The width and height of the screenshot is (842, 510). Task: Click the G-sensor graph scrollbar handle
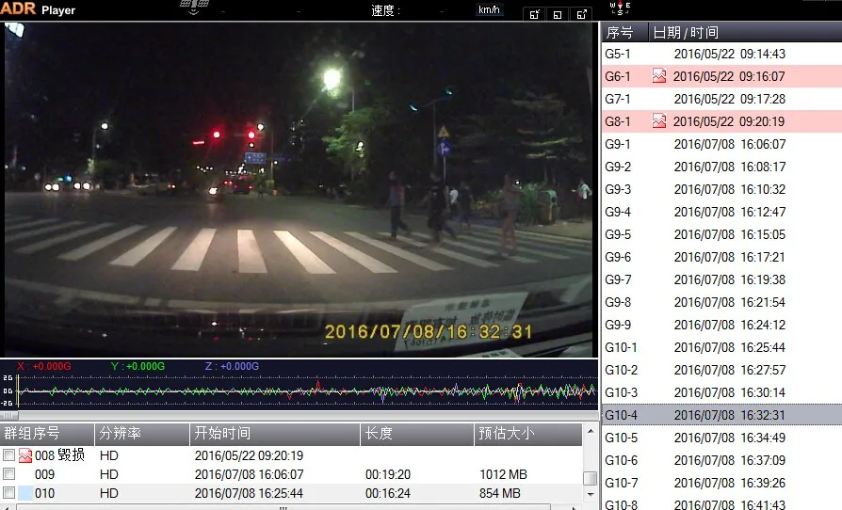click(x=8, y=415)
